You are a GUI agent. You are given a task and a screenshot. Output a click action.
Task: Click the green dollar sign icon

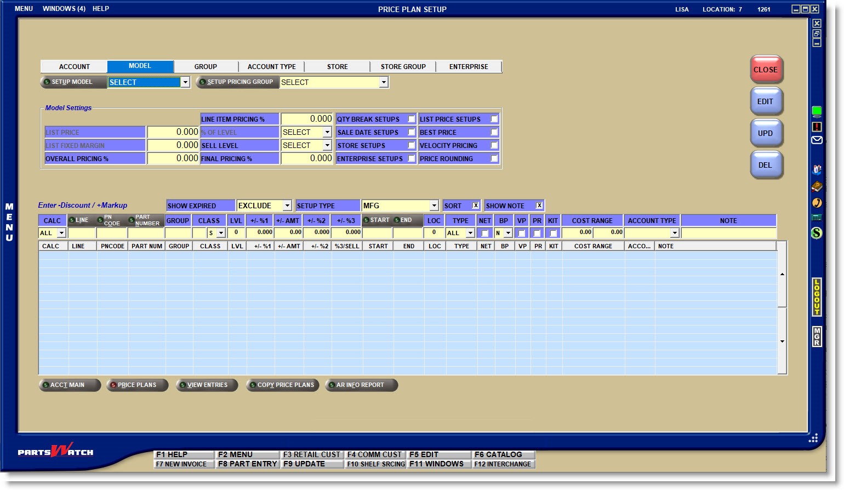[817, 233]
